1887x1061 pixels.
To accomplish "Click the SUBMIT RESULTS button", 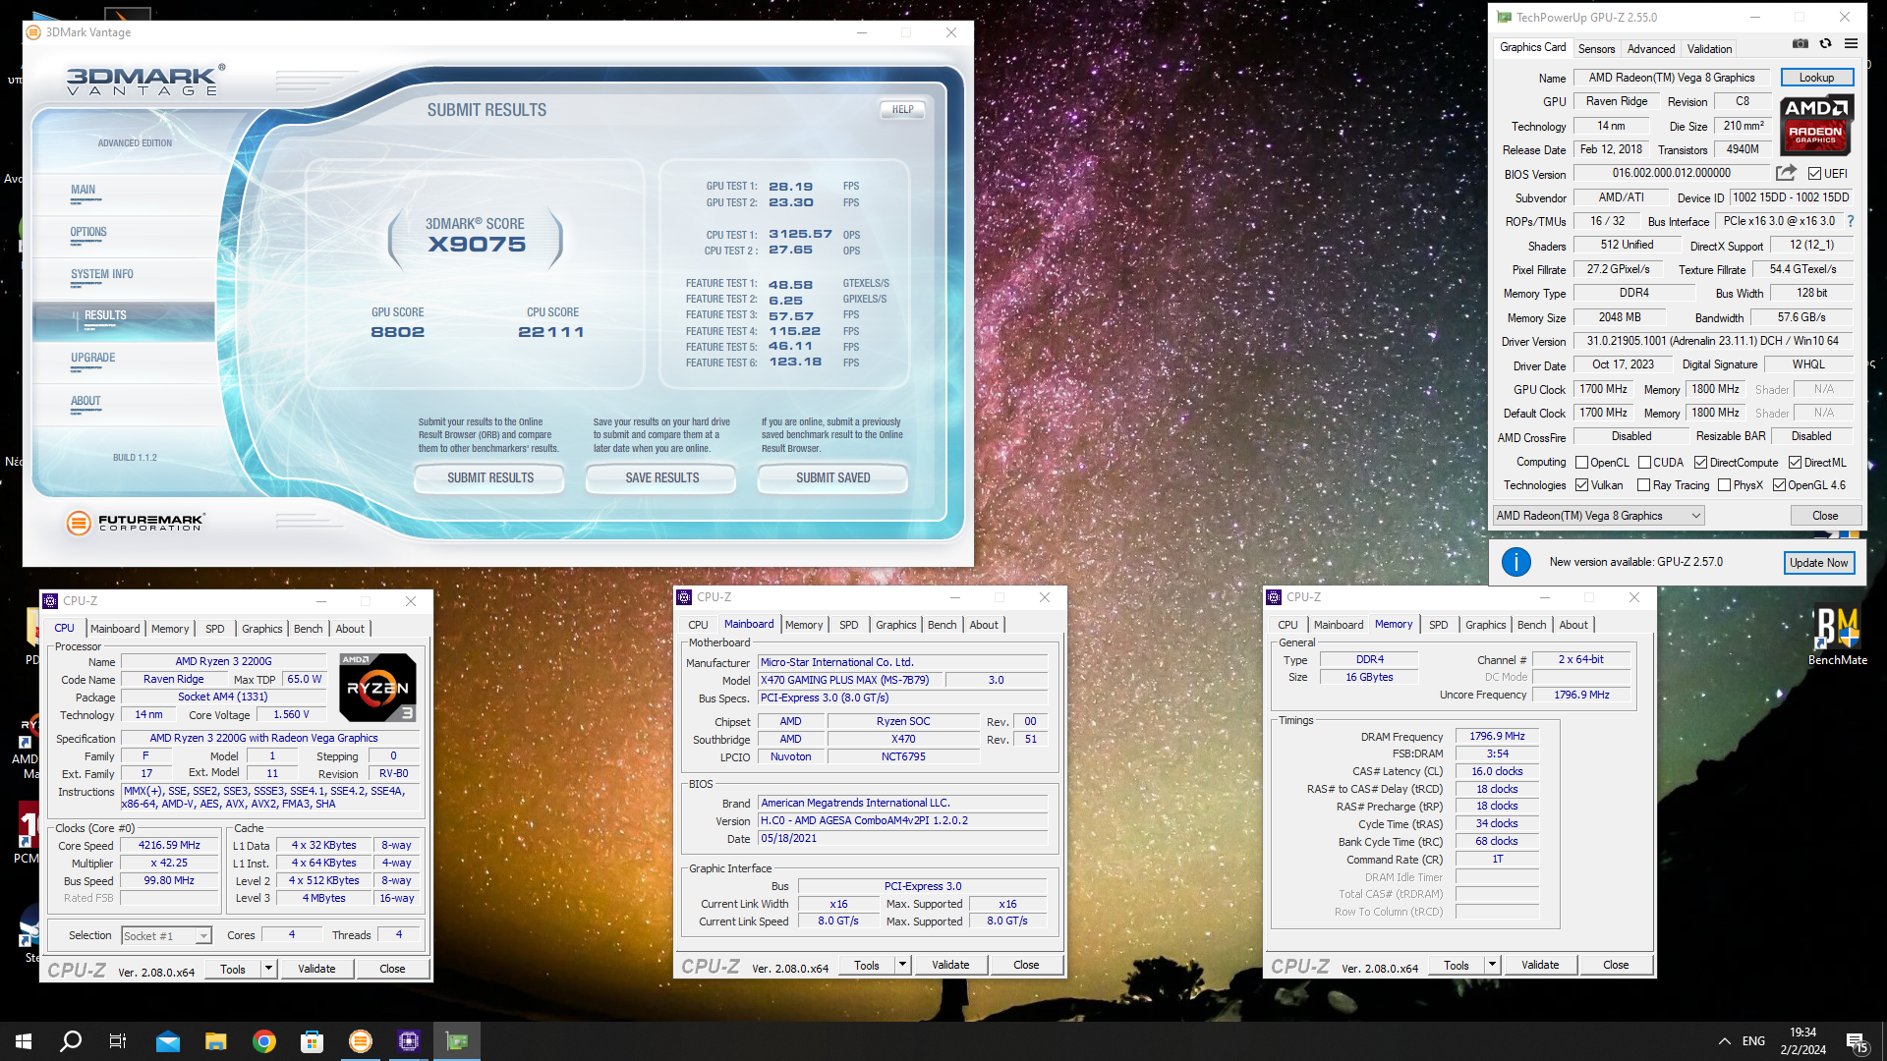I will pyautogui.click(x=490, y=478).
